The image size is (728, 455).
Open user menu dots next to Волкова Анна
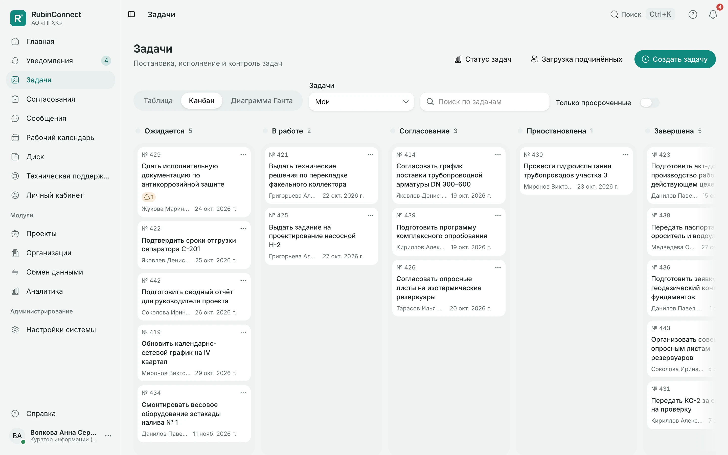pyautogui.click(x=108, y=436)
